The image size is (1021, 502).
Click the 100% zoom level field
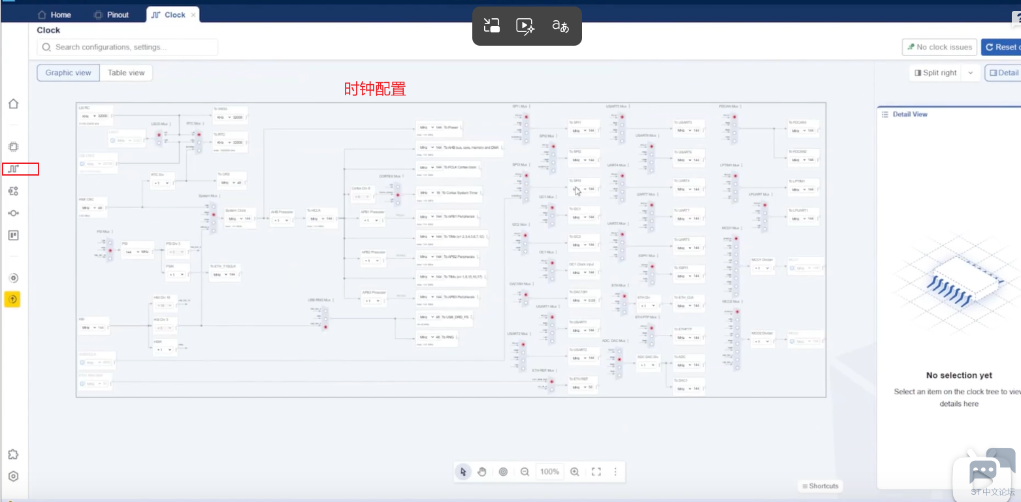click(549, 472)
